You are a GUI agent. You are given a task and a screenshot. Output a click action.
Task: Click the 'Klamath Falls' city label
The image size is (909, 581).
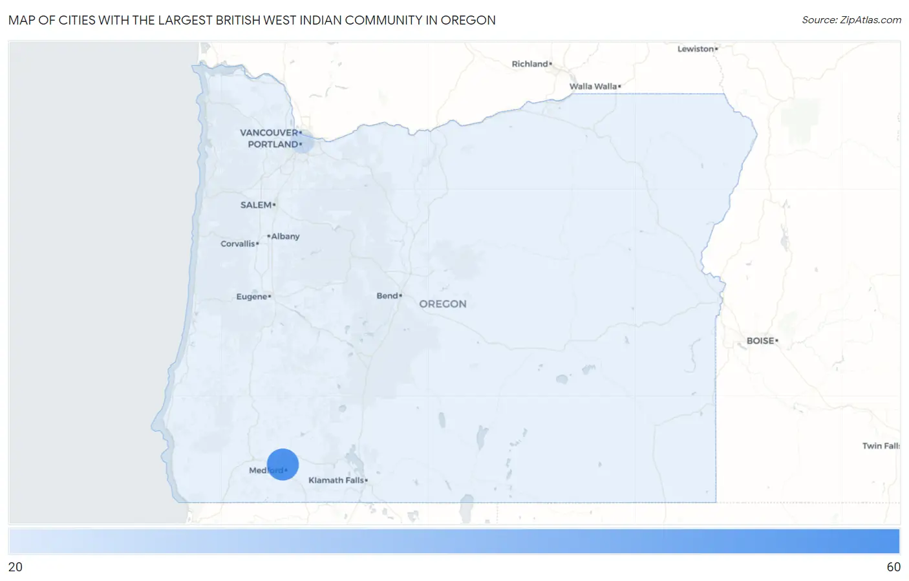[336, 480]
